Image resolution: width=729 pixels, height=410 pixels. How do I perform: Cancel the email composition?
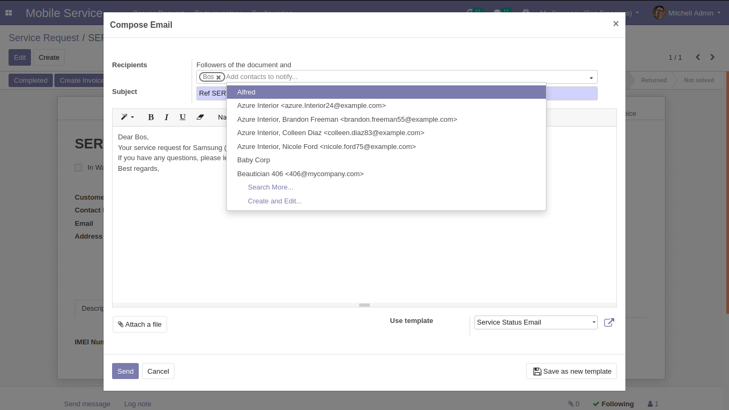pos(158,371)
